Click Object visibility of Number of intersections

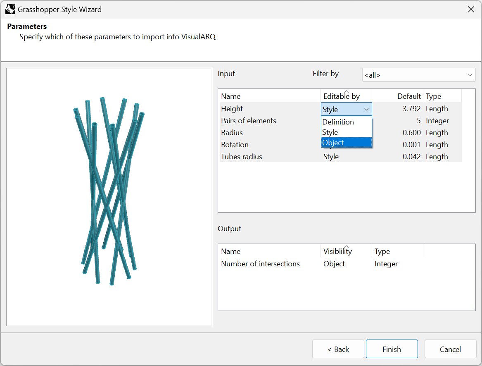point(334,264)
